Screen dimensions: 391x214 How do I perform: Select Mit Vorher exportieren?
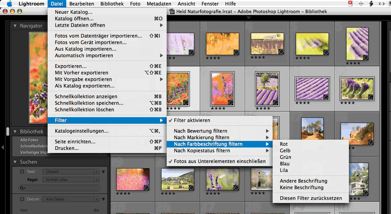click(x=107, y=73)
